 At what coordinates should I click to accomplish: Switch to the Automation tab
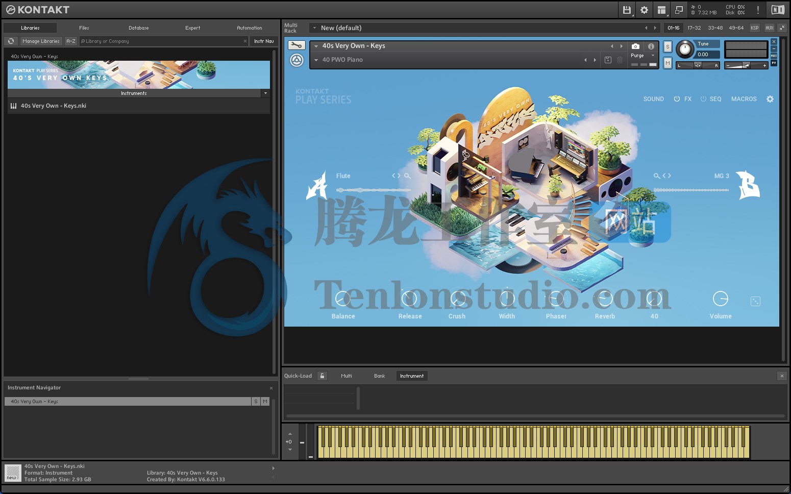[x=250, y=28]
